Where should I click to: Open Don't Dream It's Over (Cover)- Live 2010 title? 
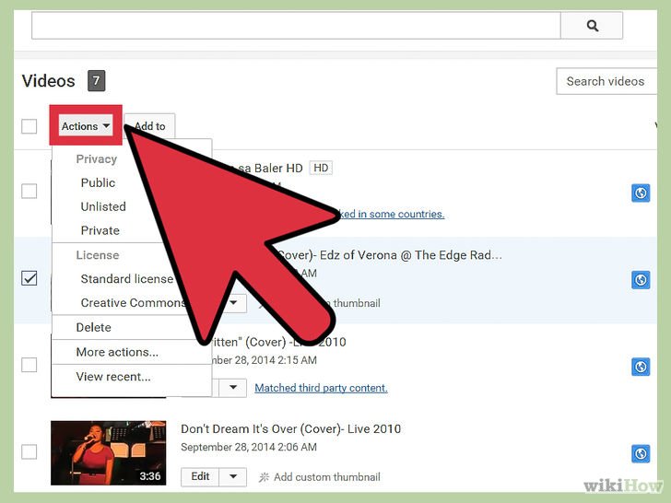(x=291, y=429)
